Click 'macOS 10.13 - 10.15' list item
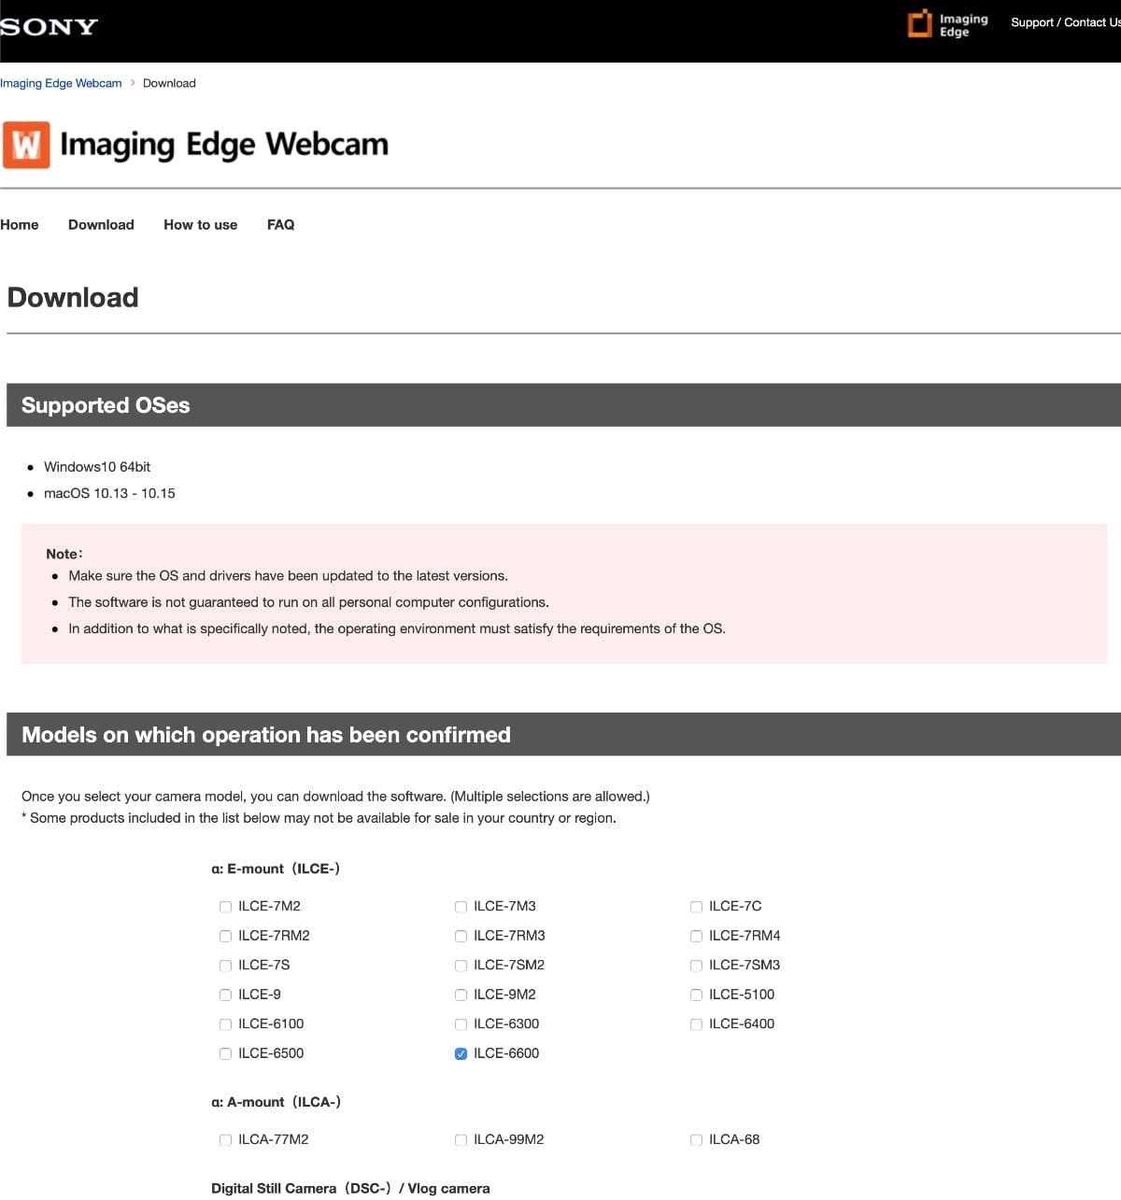 click(x=109, y=493)
